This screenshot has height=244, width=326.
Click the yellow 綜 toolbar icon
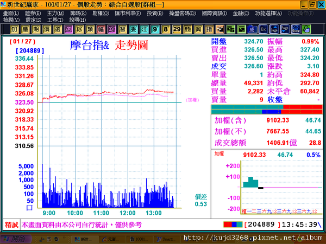(x=79, y=29)
